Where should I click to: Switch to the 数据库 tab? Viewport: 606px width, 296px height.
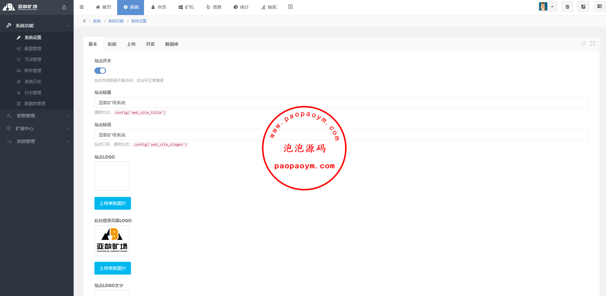click(172, 44)
